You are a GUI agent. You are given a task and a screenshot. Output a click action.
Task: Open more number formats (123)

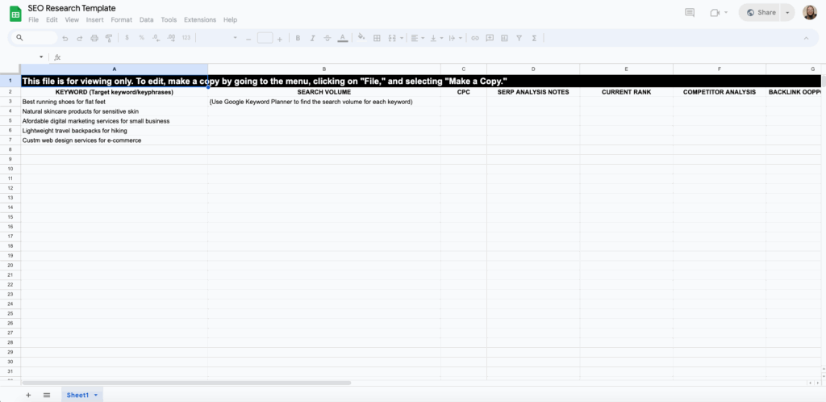click(x=186, y=38)
